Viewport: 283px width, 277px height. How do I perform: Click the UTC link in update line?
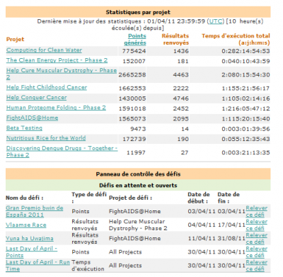[x=216, y=21]
